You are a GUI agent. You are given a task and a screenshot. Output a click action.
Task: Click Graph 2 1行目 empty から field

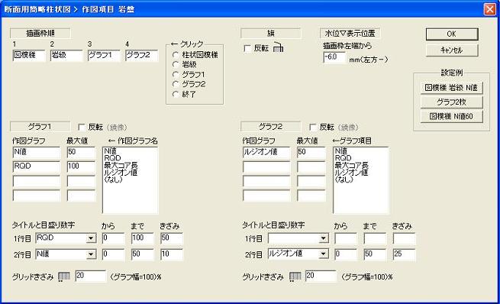click(x=346, y=238)
